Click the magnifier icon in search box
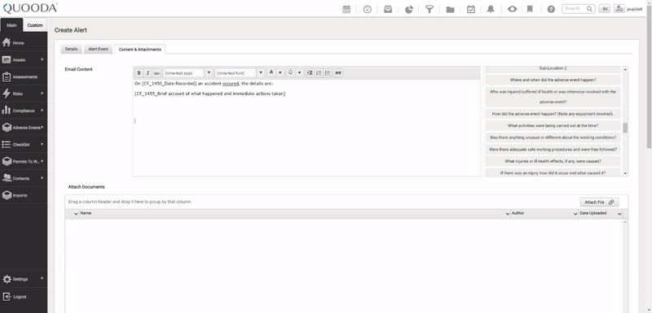 click(x=589, y=8)
